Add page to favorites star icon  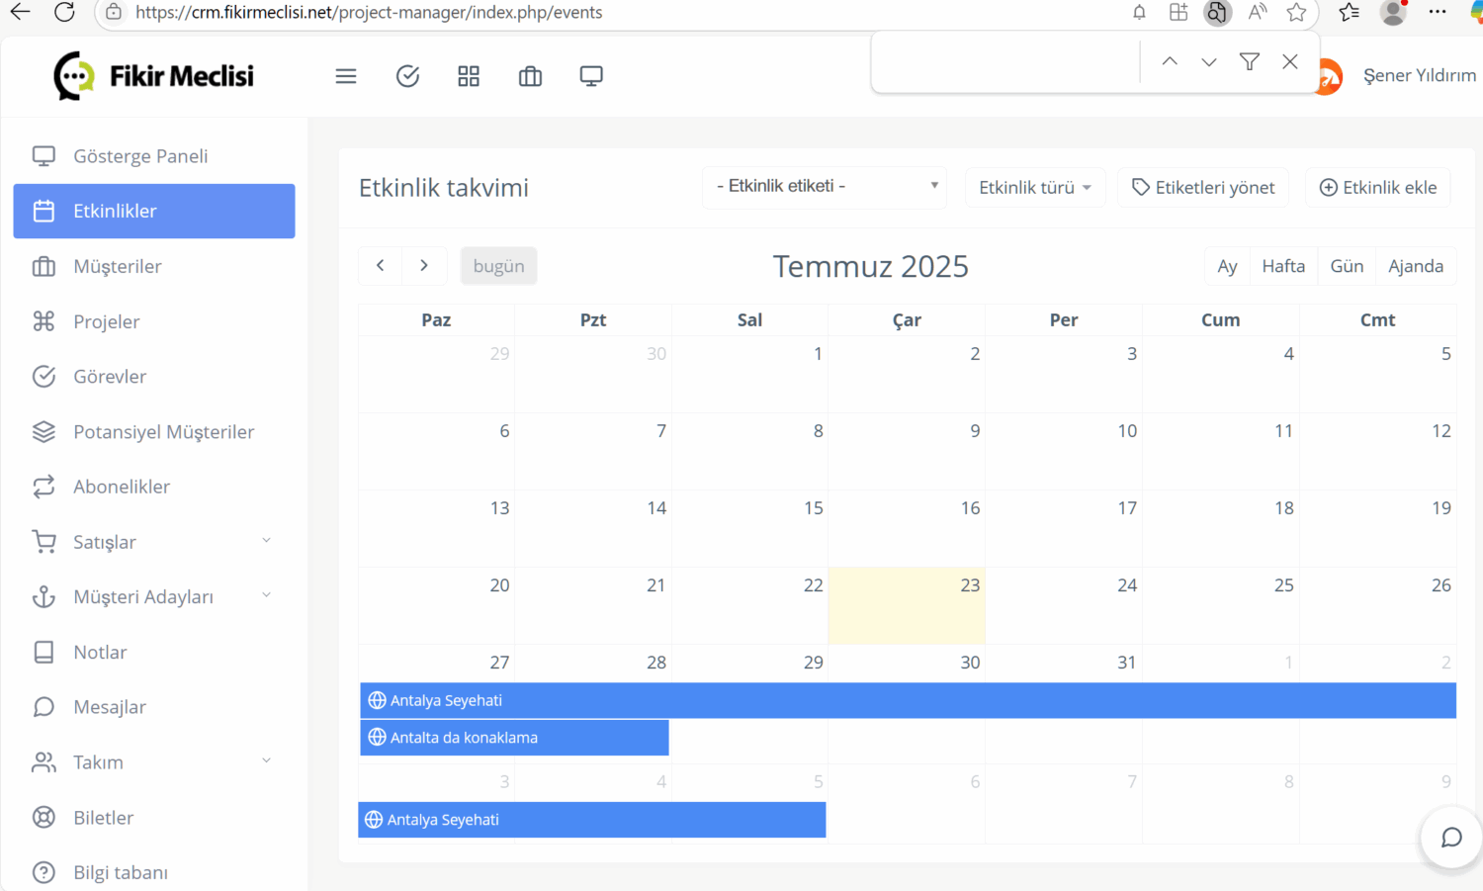1296,12
